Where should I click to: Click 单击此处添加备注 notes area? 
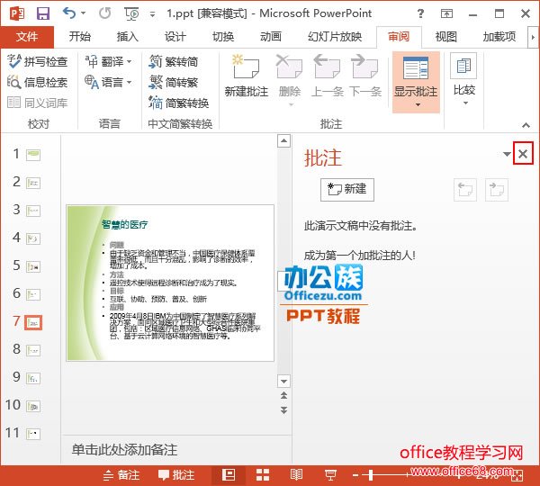[x=125, y=450]
